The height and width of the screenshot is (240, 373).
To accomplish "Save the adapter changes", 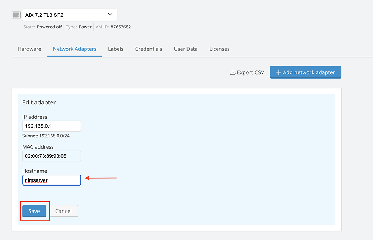I will [x=34, y=211].
